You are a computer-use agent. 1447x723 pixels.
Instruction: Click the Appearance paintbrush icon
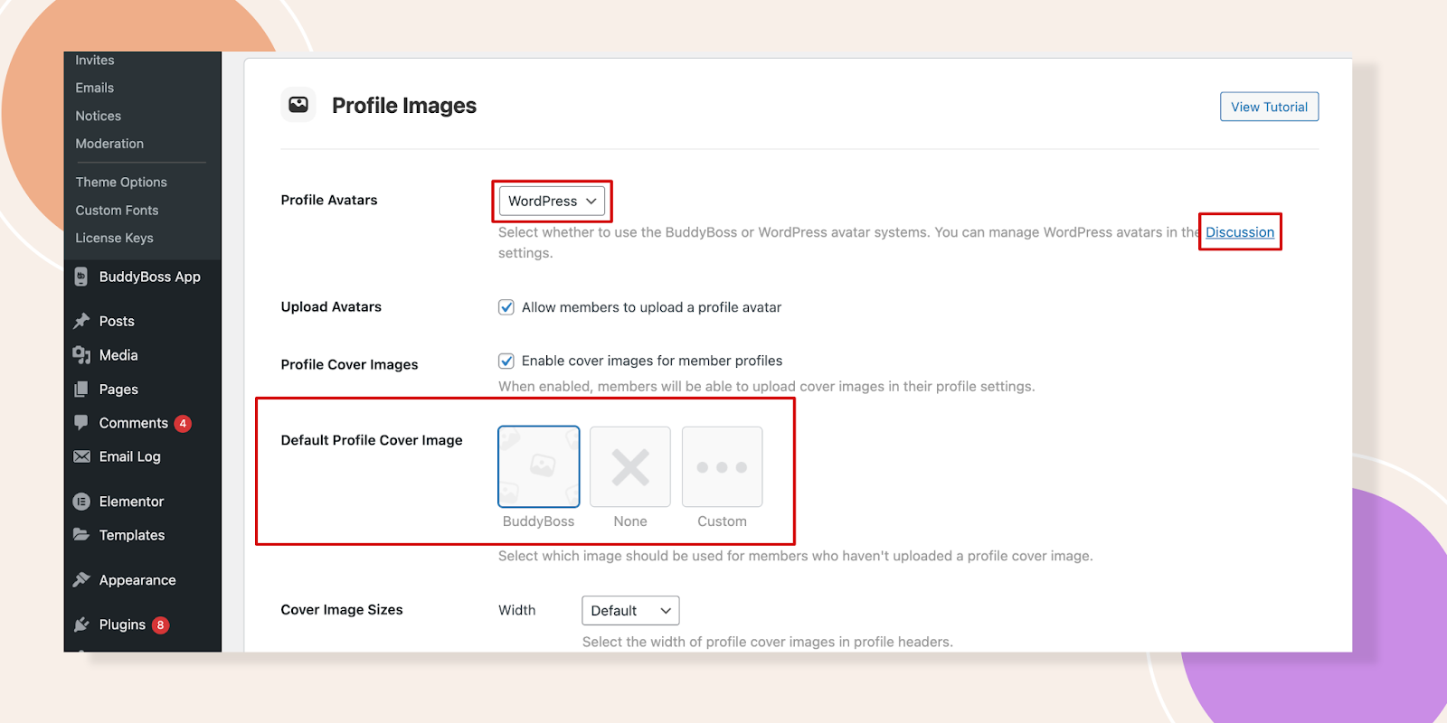point(81,580)
